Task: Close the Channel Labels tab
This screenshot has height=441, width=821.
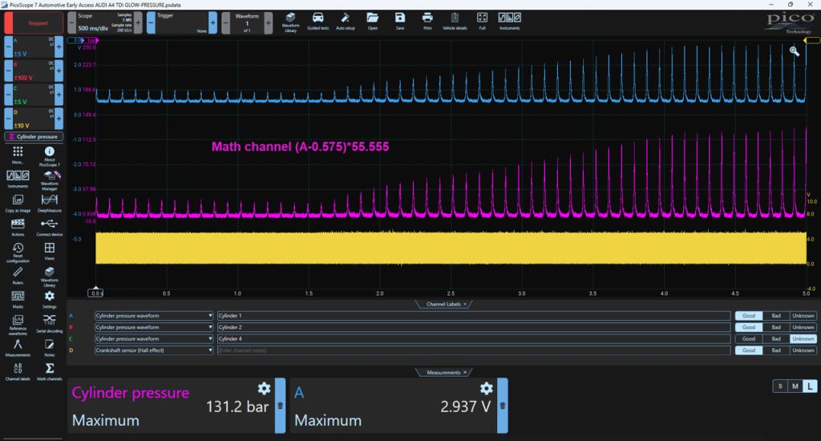Action: (465, 305)
